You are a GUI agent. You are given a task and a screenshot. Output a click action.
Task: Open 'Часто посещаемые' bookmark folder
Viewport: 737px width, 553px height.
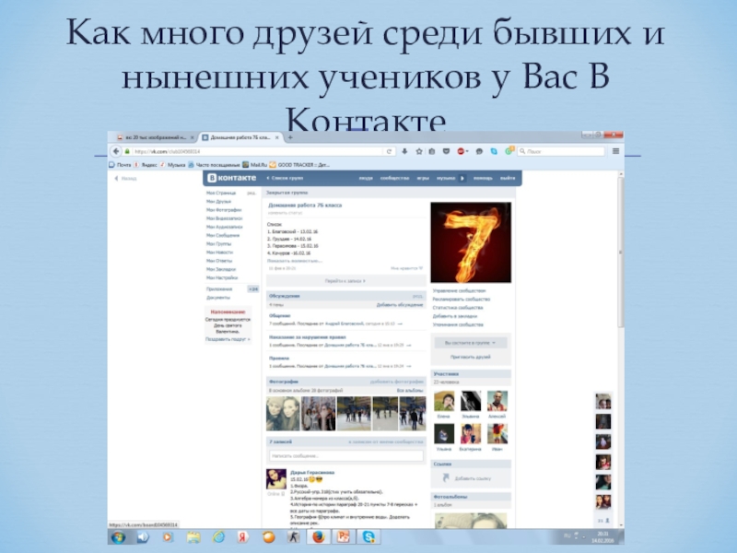click(x=214, y=165)
